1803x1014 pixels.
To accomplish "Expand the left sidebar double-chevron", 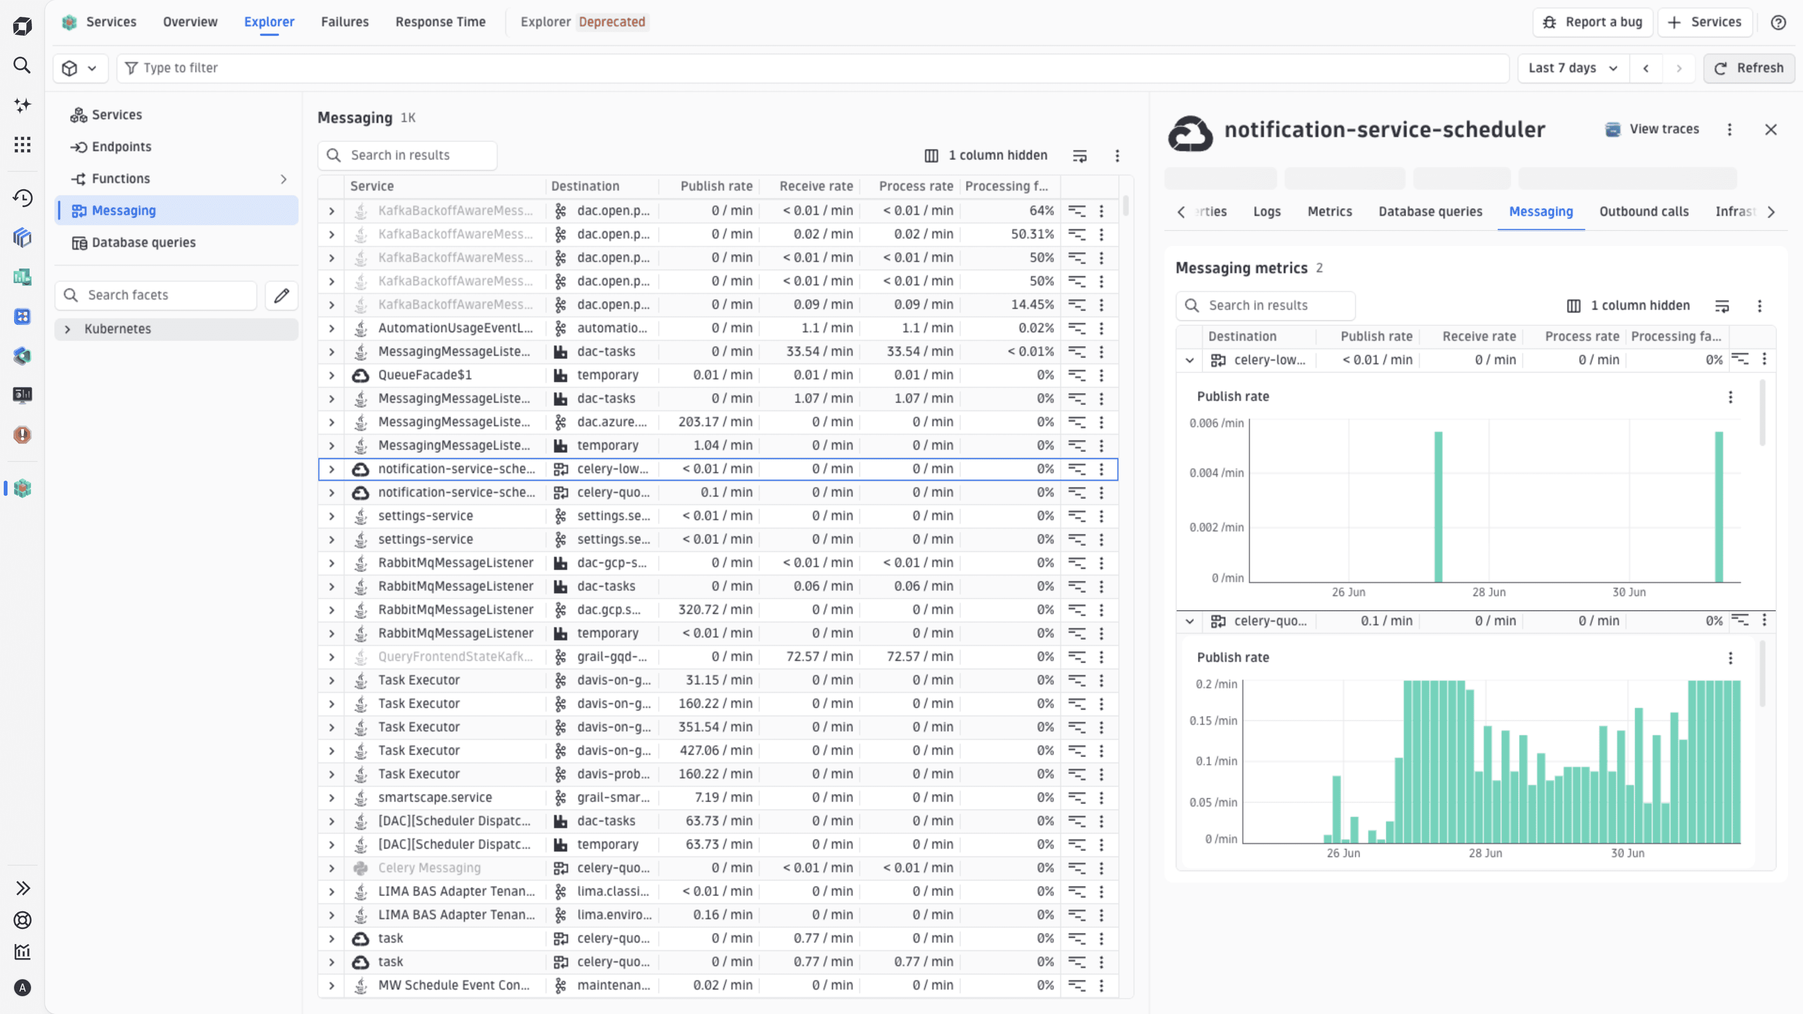I will [x=23, y=888].
